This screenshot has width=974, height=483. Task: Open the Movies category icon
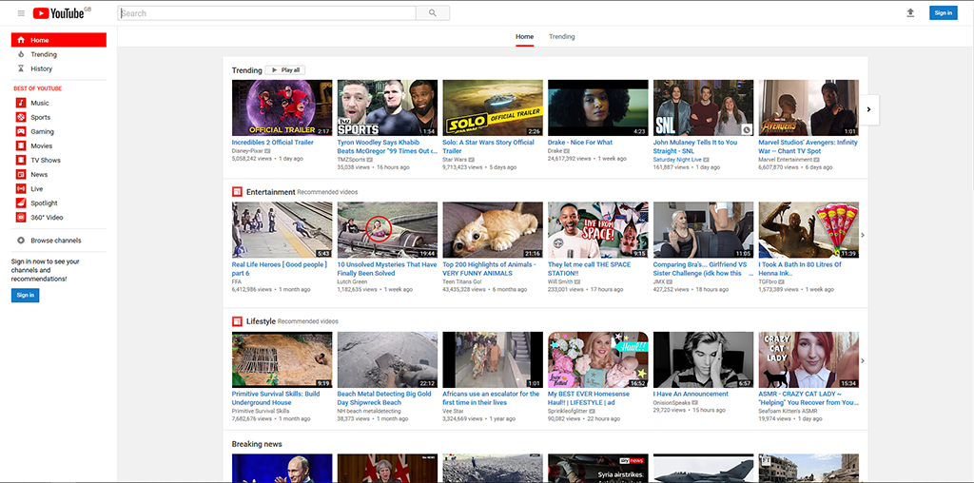(21, 145)
